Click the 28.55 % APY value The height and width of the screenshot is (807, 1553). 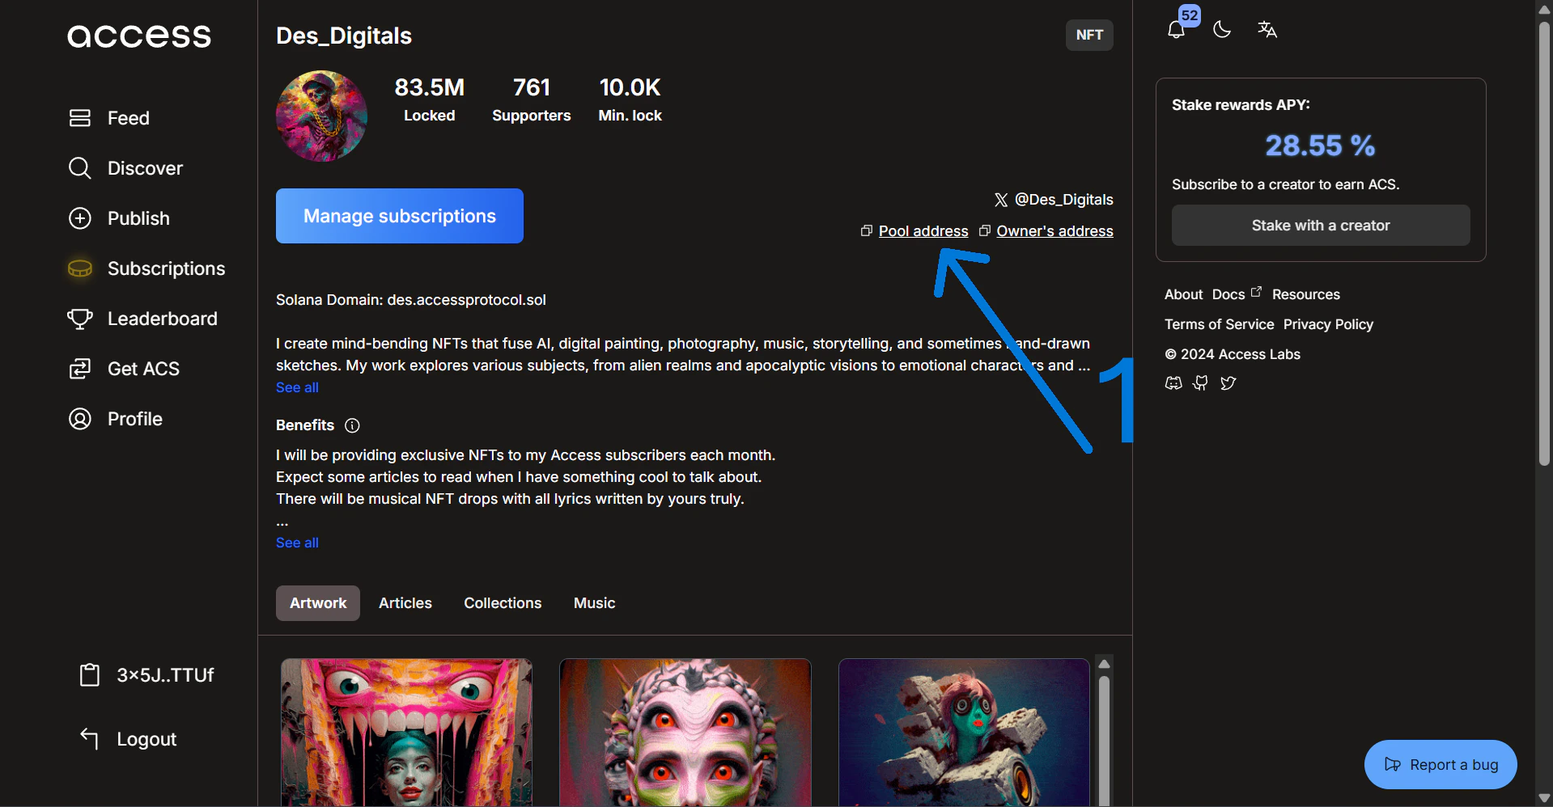1320,146
